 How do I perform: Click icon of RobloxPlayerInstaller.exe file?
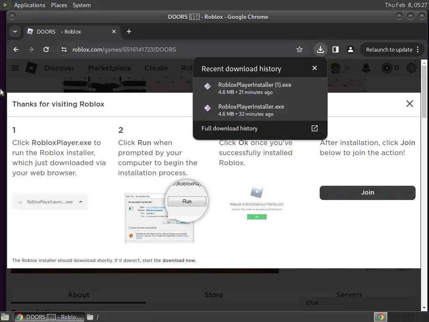click(x=207, y=108)
